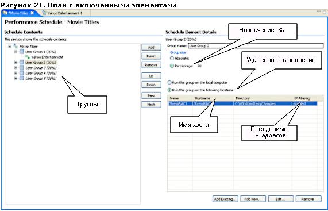Click the C:\Windows\temp\Samples directory cell
The width and height of the screenshot is (328, 211).
pyautogui.click(x=263, y=103)
